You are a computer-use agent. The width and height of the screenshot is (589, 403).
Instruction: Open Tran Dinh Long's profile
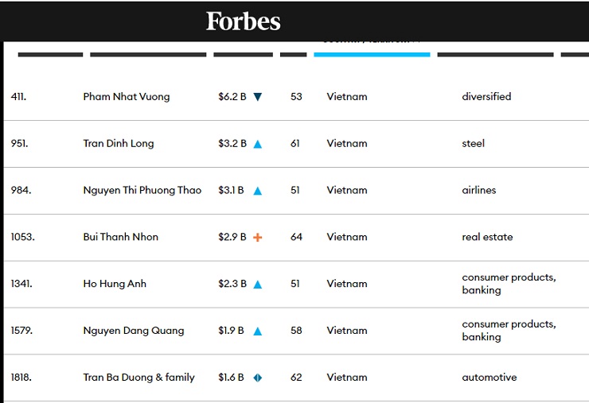coord(119,144)
